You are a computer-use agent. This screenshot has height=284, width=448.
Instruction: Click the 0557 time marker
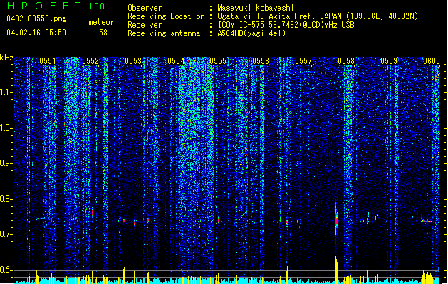(303, 61)
